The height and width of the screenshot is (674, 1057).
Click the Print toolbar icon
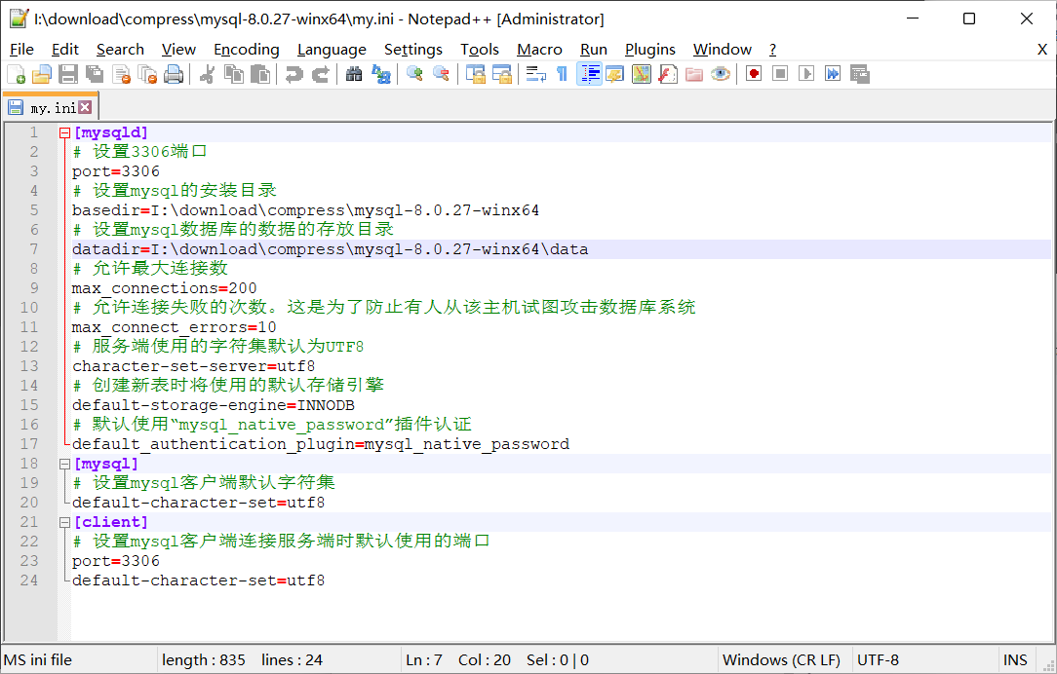pos(172,74)
